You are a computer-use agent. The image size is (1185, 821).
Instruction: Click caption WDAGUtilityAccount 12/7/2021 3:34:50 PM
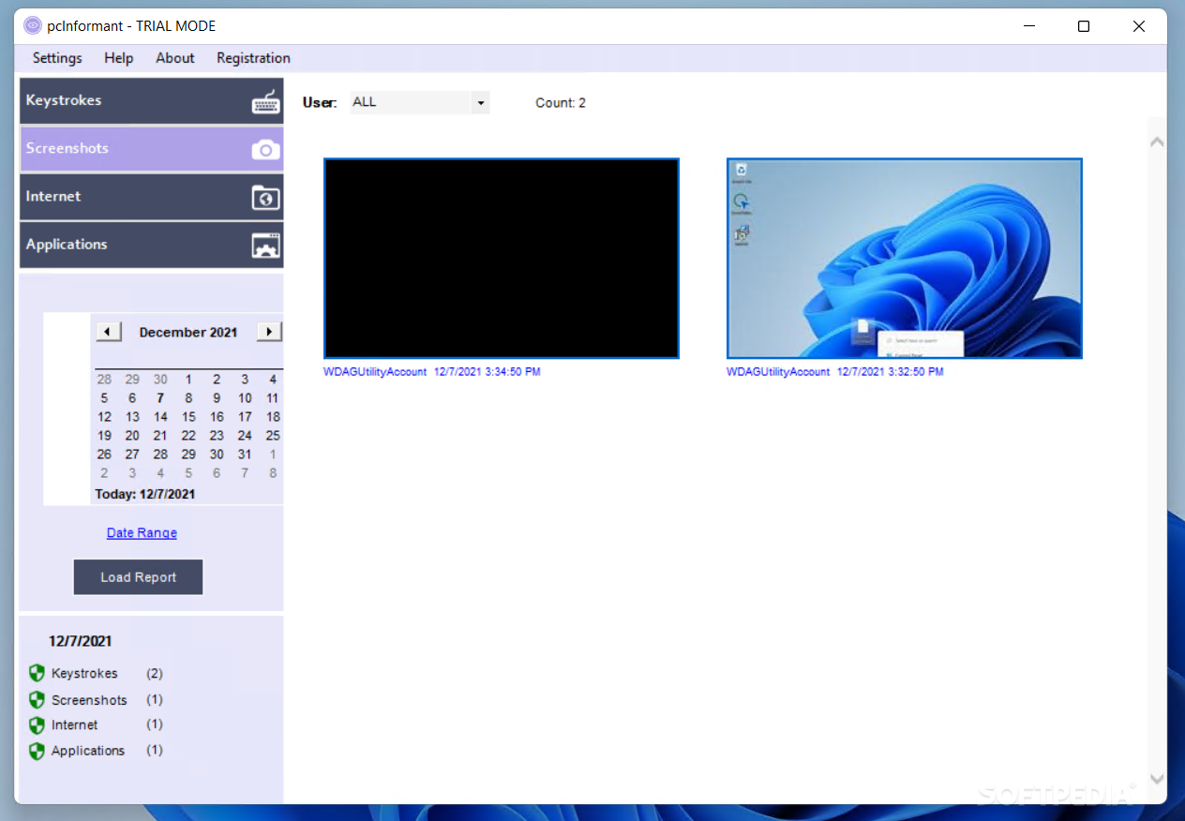[432, 372]
